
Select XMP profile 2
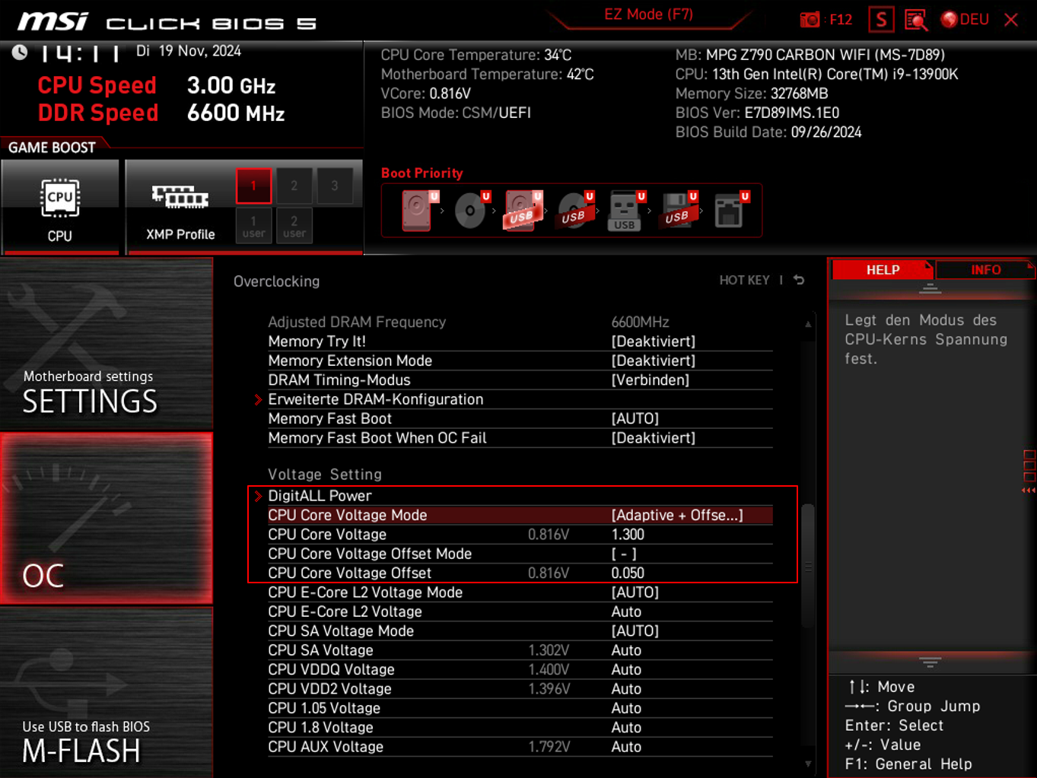(294, 186)
